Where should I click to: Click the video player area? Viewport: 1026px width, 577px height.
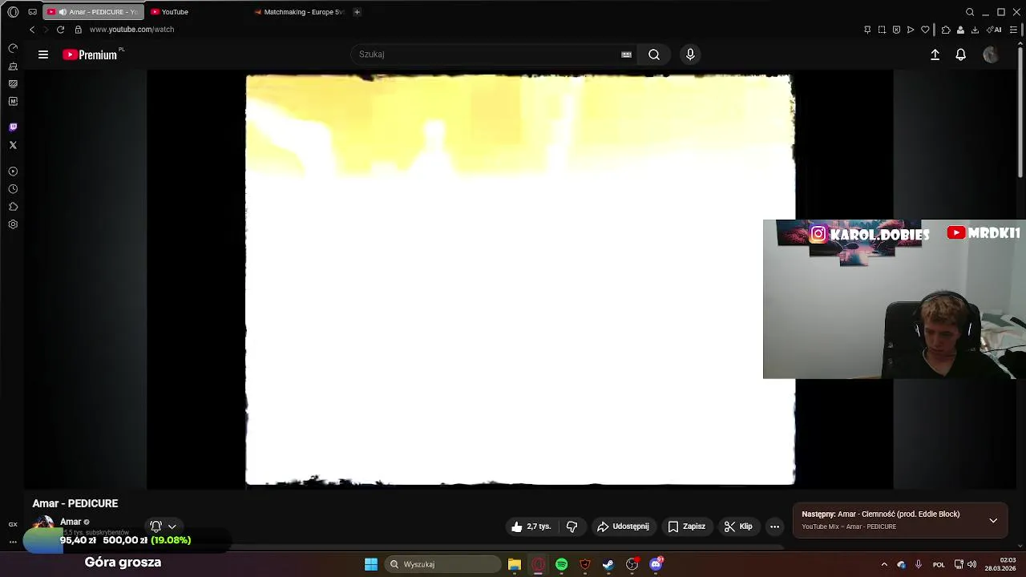[519, 280]
